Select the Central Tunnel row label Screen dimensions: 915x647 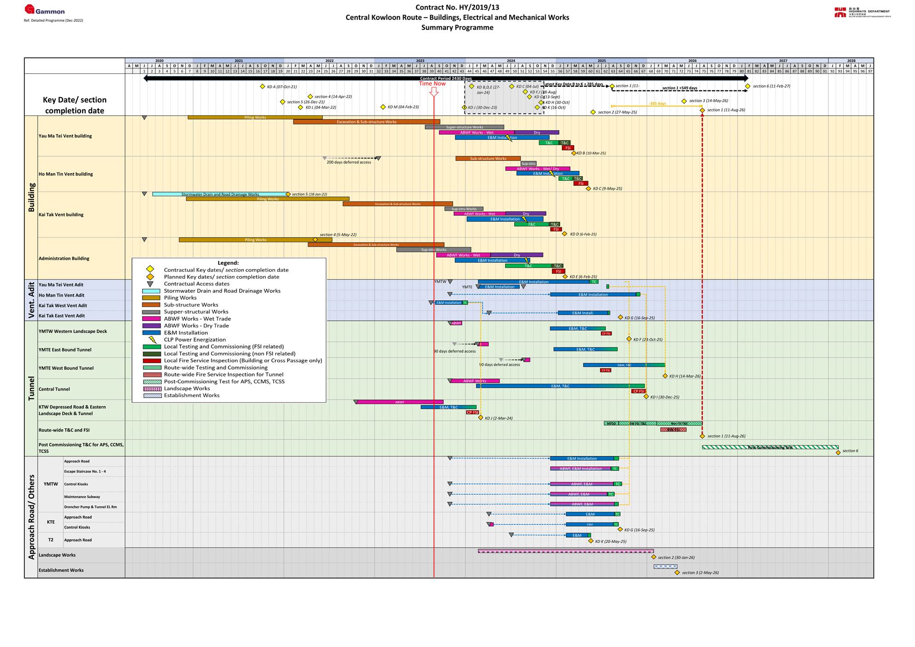(54, 389)
